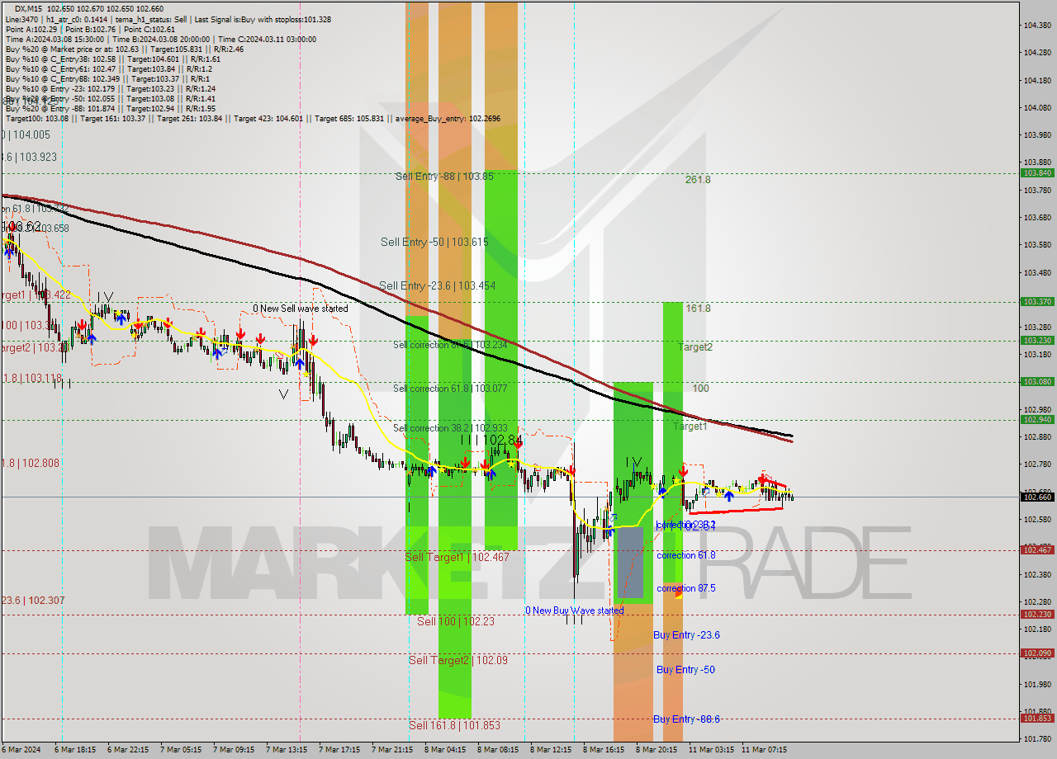Click red price tag 101.853 on axis
The height and width of the screenshot is (759, 1057).
tap(1037, 718)
